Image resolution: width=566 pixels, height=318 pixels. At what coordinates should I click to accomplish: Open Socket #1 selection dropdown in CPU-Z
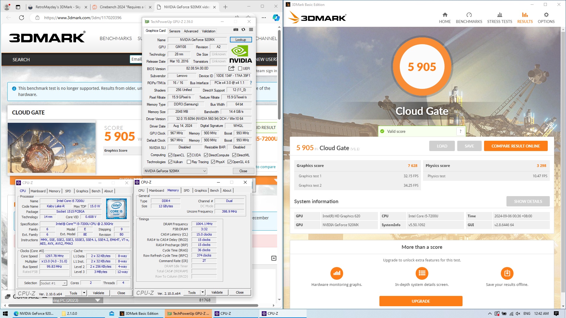point(53,283)
